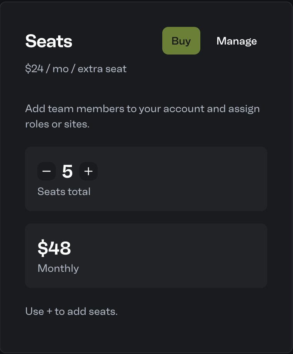Decrease seat count with the minus icon

point(47,171)
